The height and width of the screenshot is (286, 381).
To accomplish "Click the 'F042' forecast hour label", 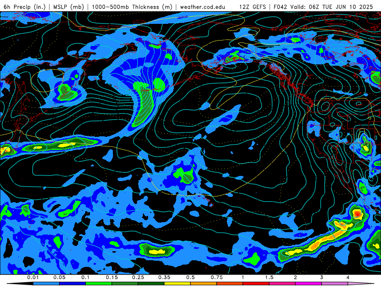I will (x=281, y=7).
